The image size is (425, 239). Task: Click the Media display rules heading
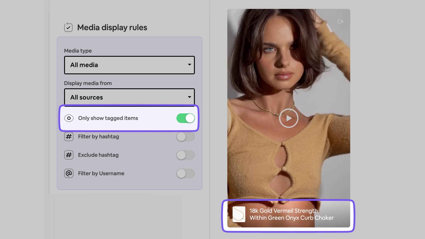pyautogui.click(x=112, y=27)
